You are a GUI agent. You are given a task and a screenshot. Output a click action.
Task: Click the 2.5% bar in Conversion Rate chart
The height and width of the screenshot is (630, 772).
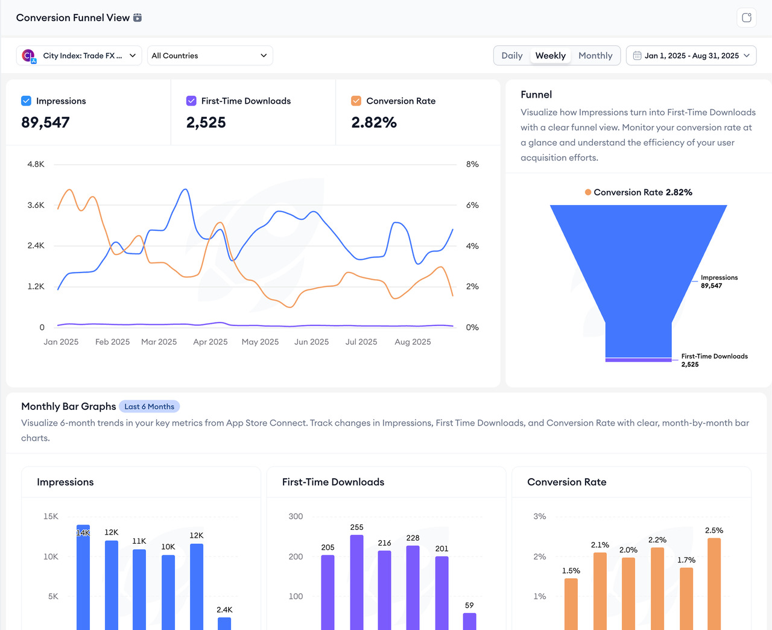[713, 584]
